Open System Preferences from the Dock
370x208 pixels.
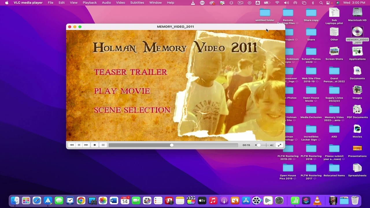tap(279, 200)
